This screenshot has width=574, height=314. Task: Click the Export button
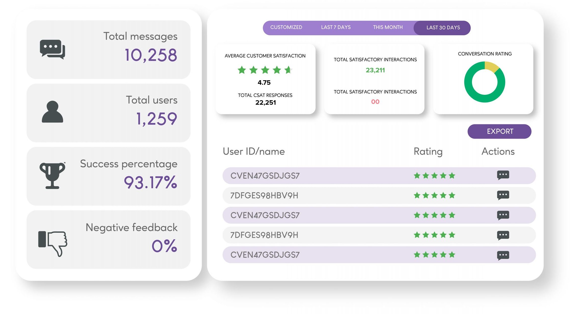click(x=499, y=131)
